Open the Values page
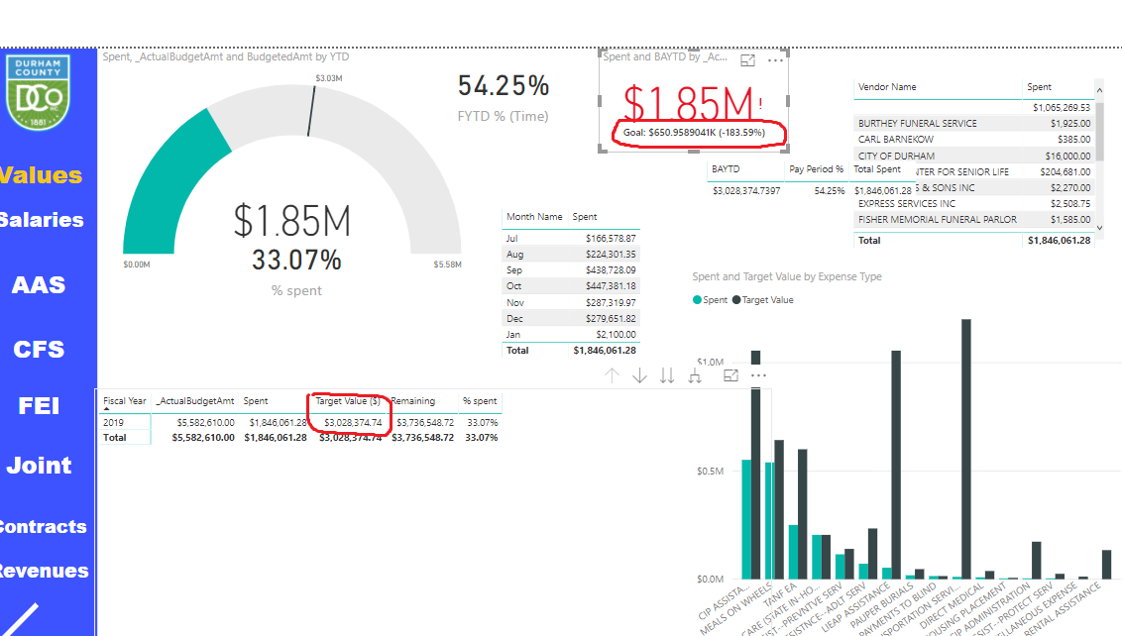 [x=41, y=175]
